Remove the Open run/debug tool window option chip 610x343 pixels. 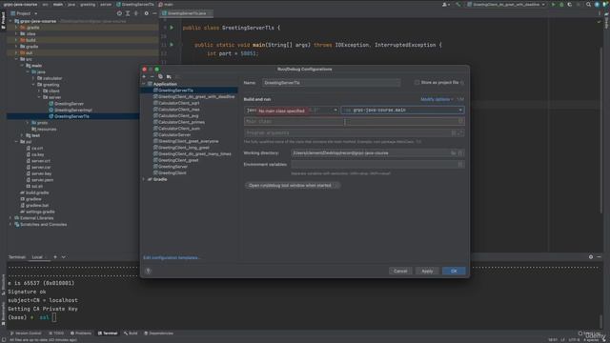tap(336, 186)
